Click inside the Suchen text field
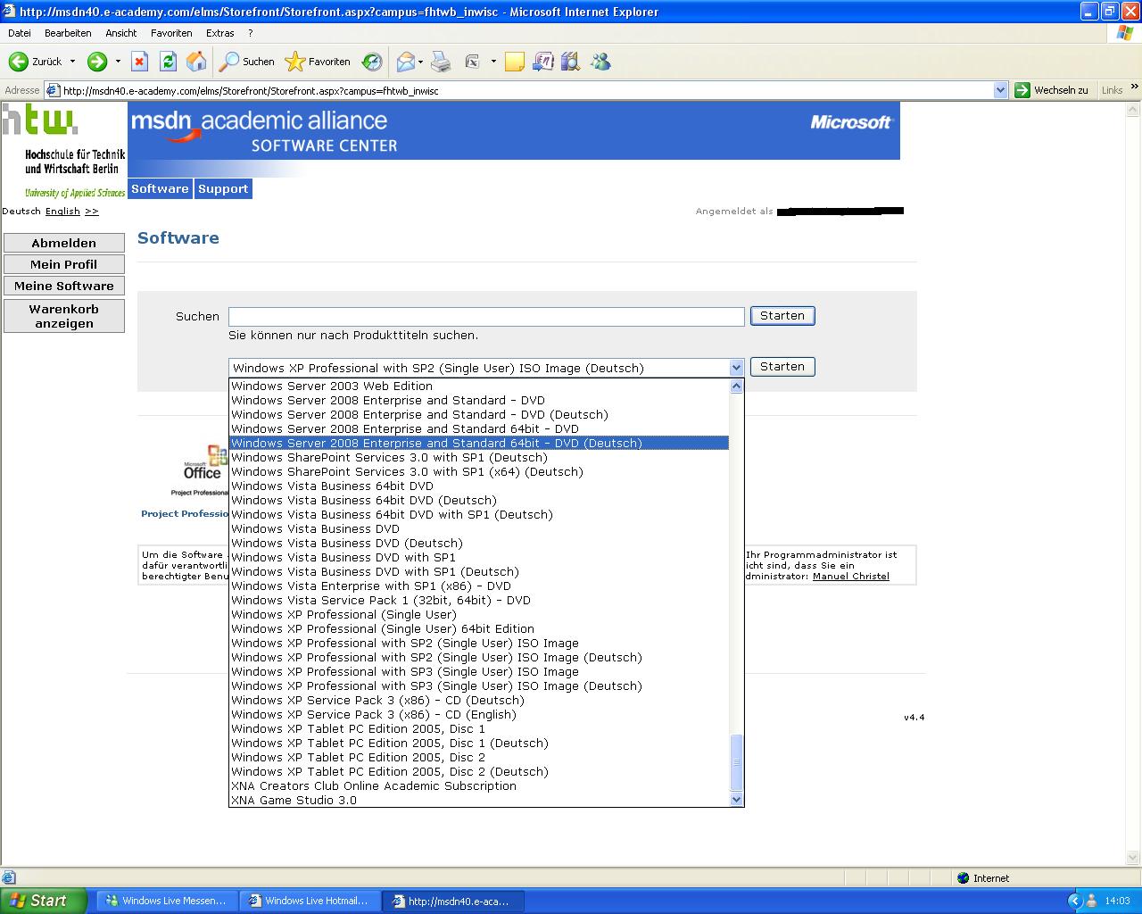 pos(486,316)
